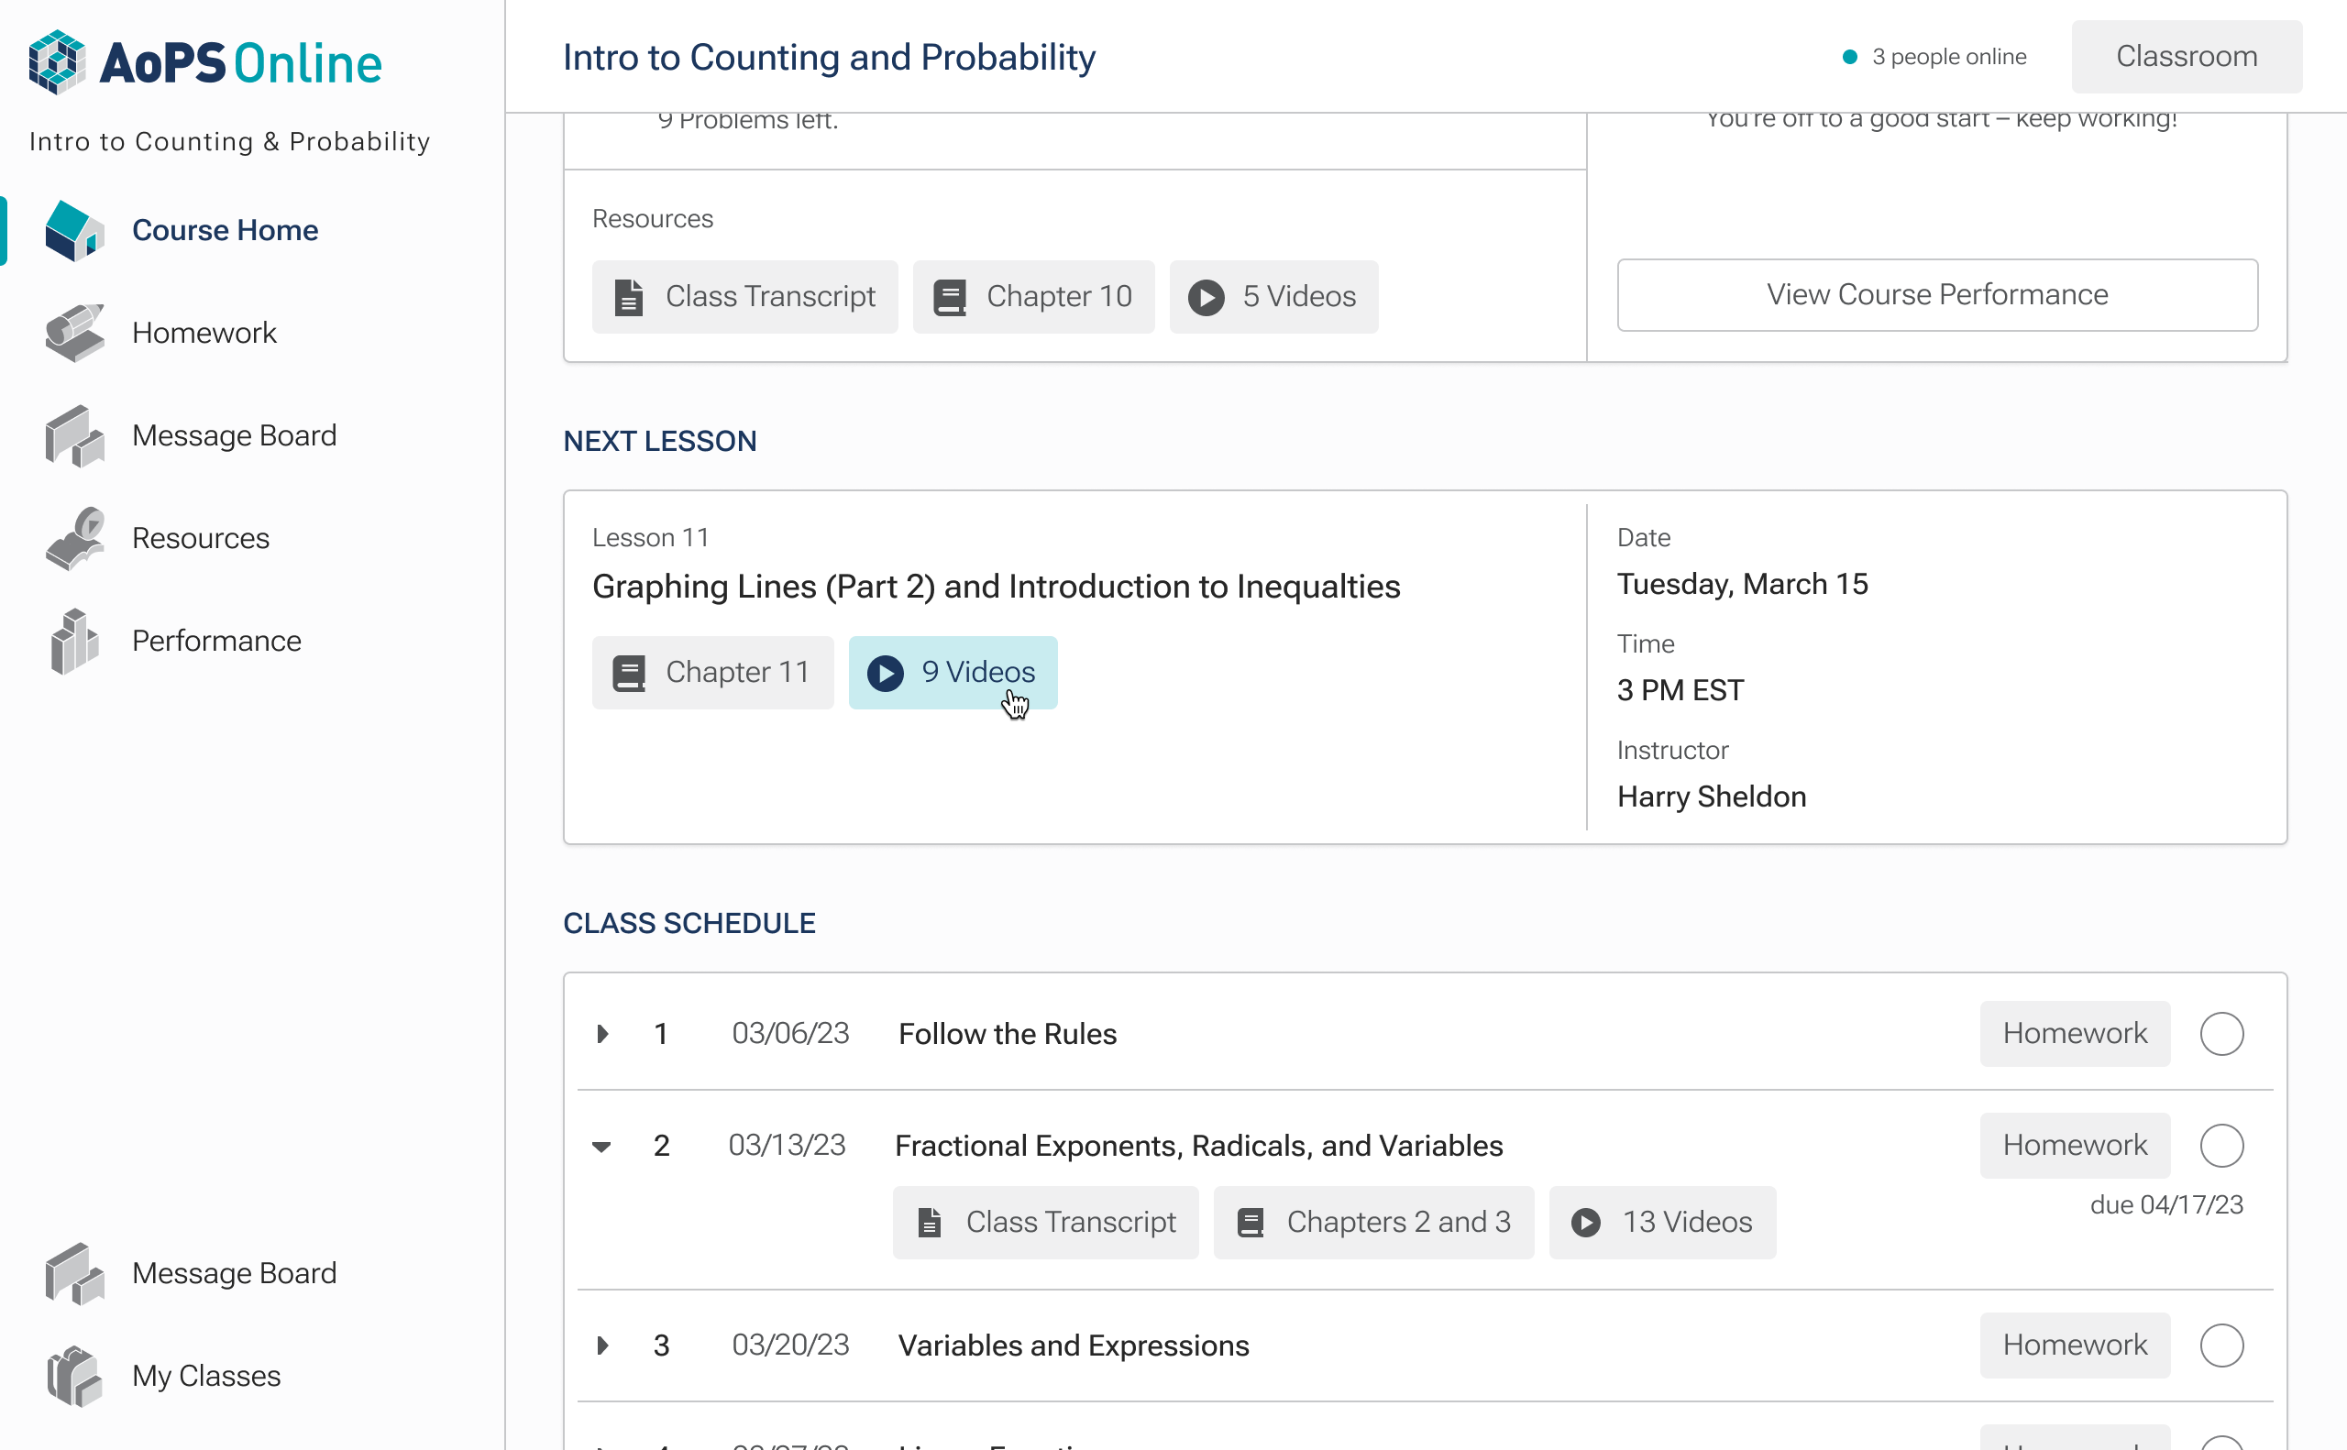Expand lesson 1 Follow the Rules row
2347x1450 pixels.
click(x=602, y=1034)
